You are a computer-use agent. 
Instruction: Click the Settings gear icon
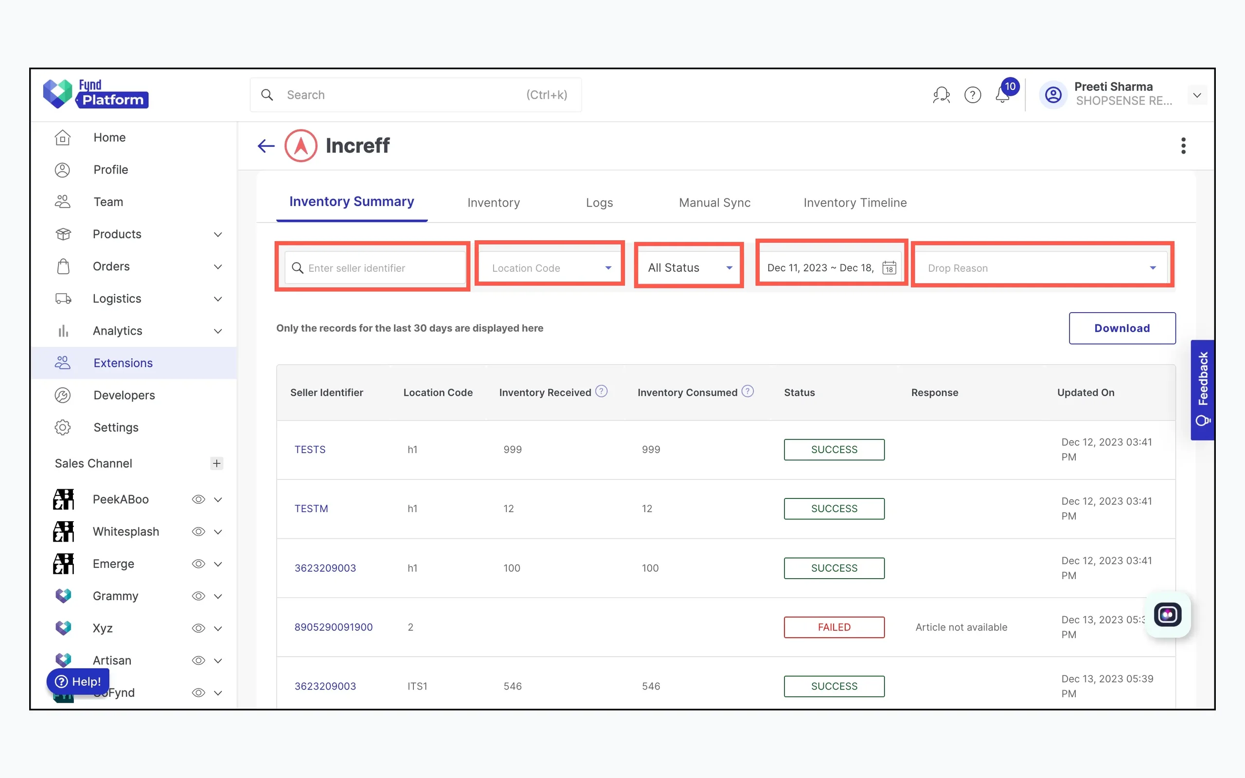pos(63,427)
